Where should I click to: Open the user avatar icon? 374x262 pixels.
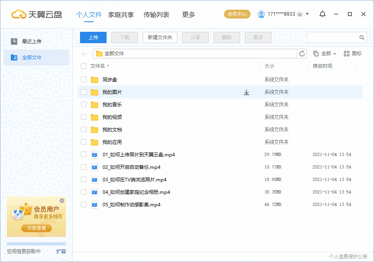(x=262, y=13)
